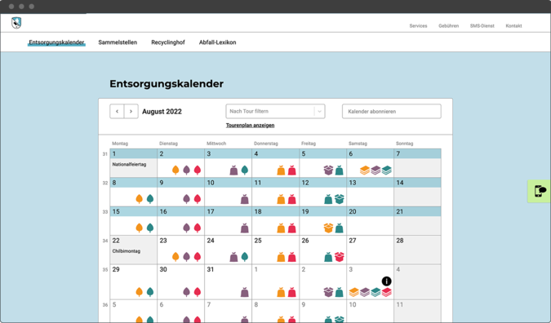Click orange tree icon on August 8

139,199
